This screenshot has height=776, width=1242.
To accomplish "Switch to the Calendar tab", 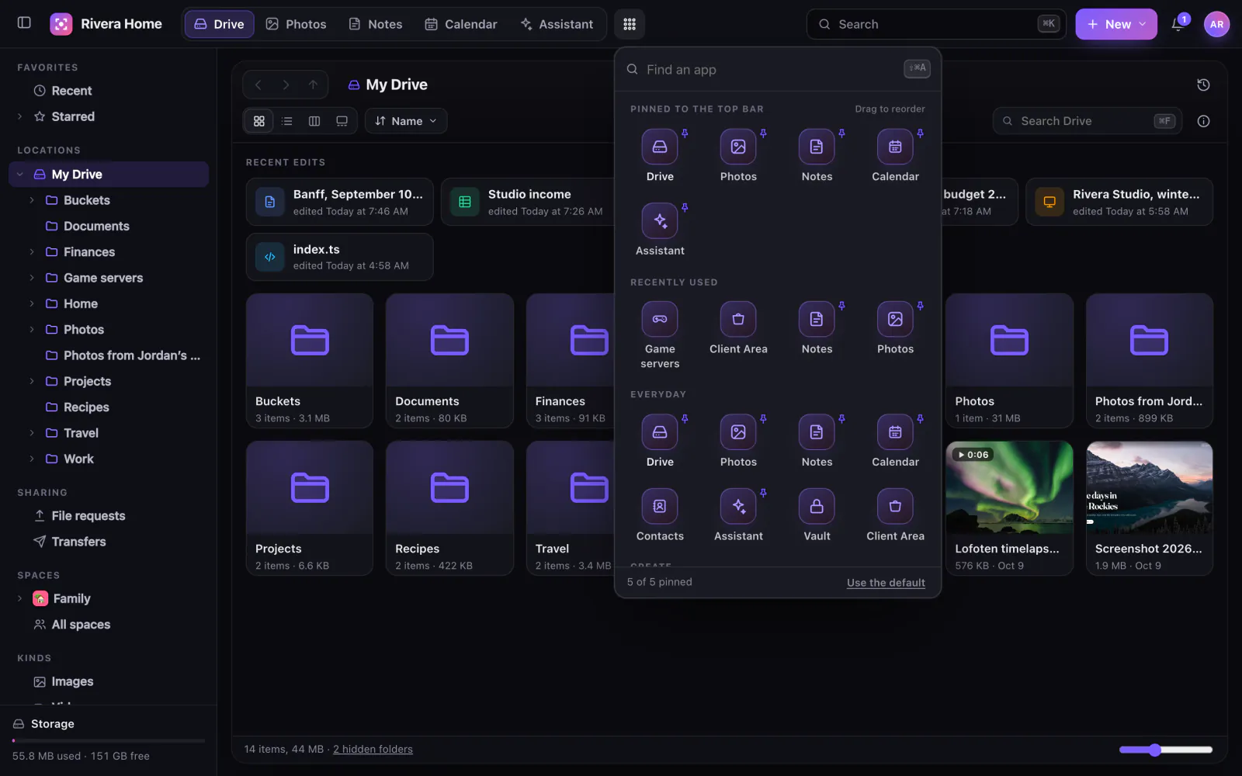I will (461, 24).
